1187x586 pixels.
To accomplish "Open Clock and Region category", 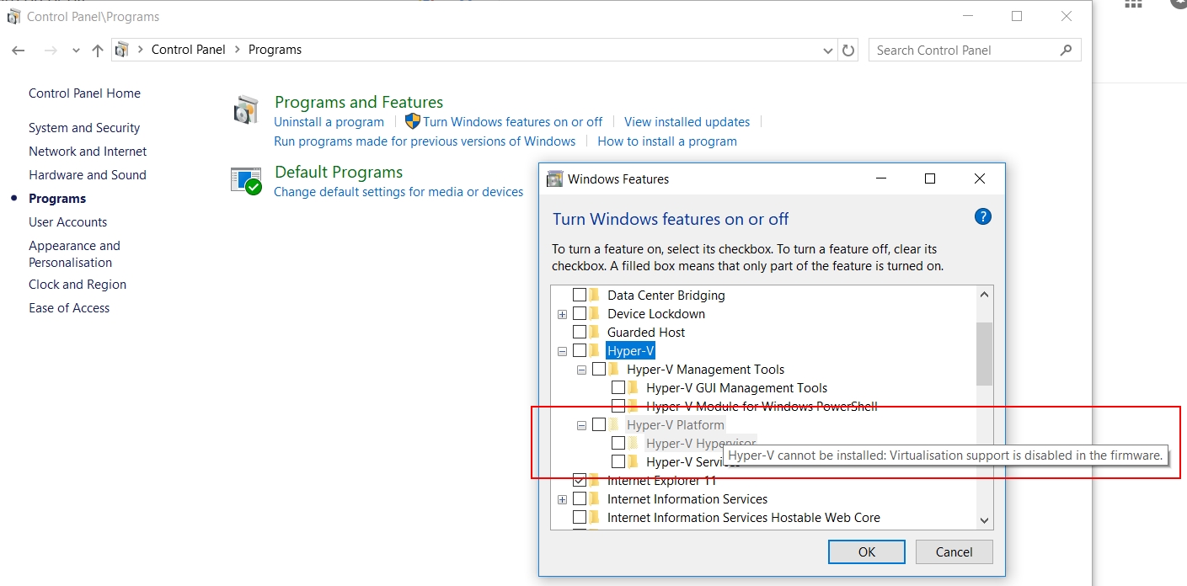I will coord(78,285).
